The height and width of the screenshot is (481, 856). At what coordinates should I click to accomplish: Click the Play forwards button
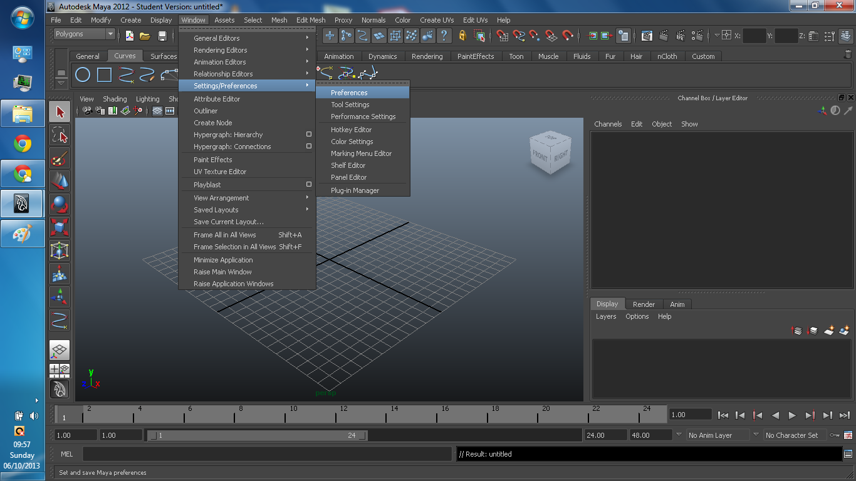(792, 415)
